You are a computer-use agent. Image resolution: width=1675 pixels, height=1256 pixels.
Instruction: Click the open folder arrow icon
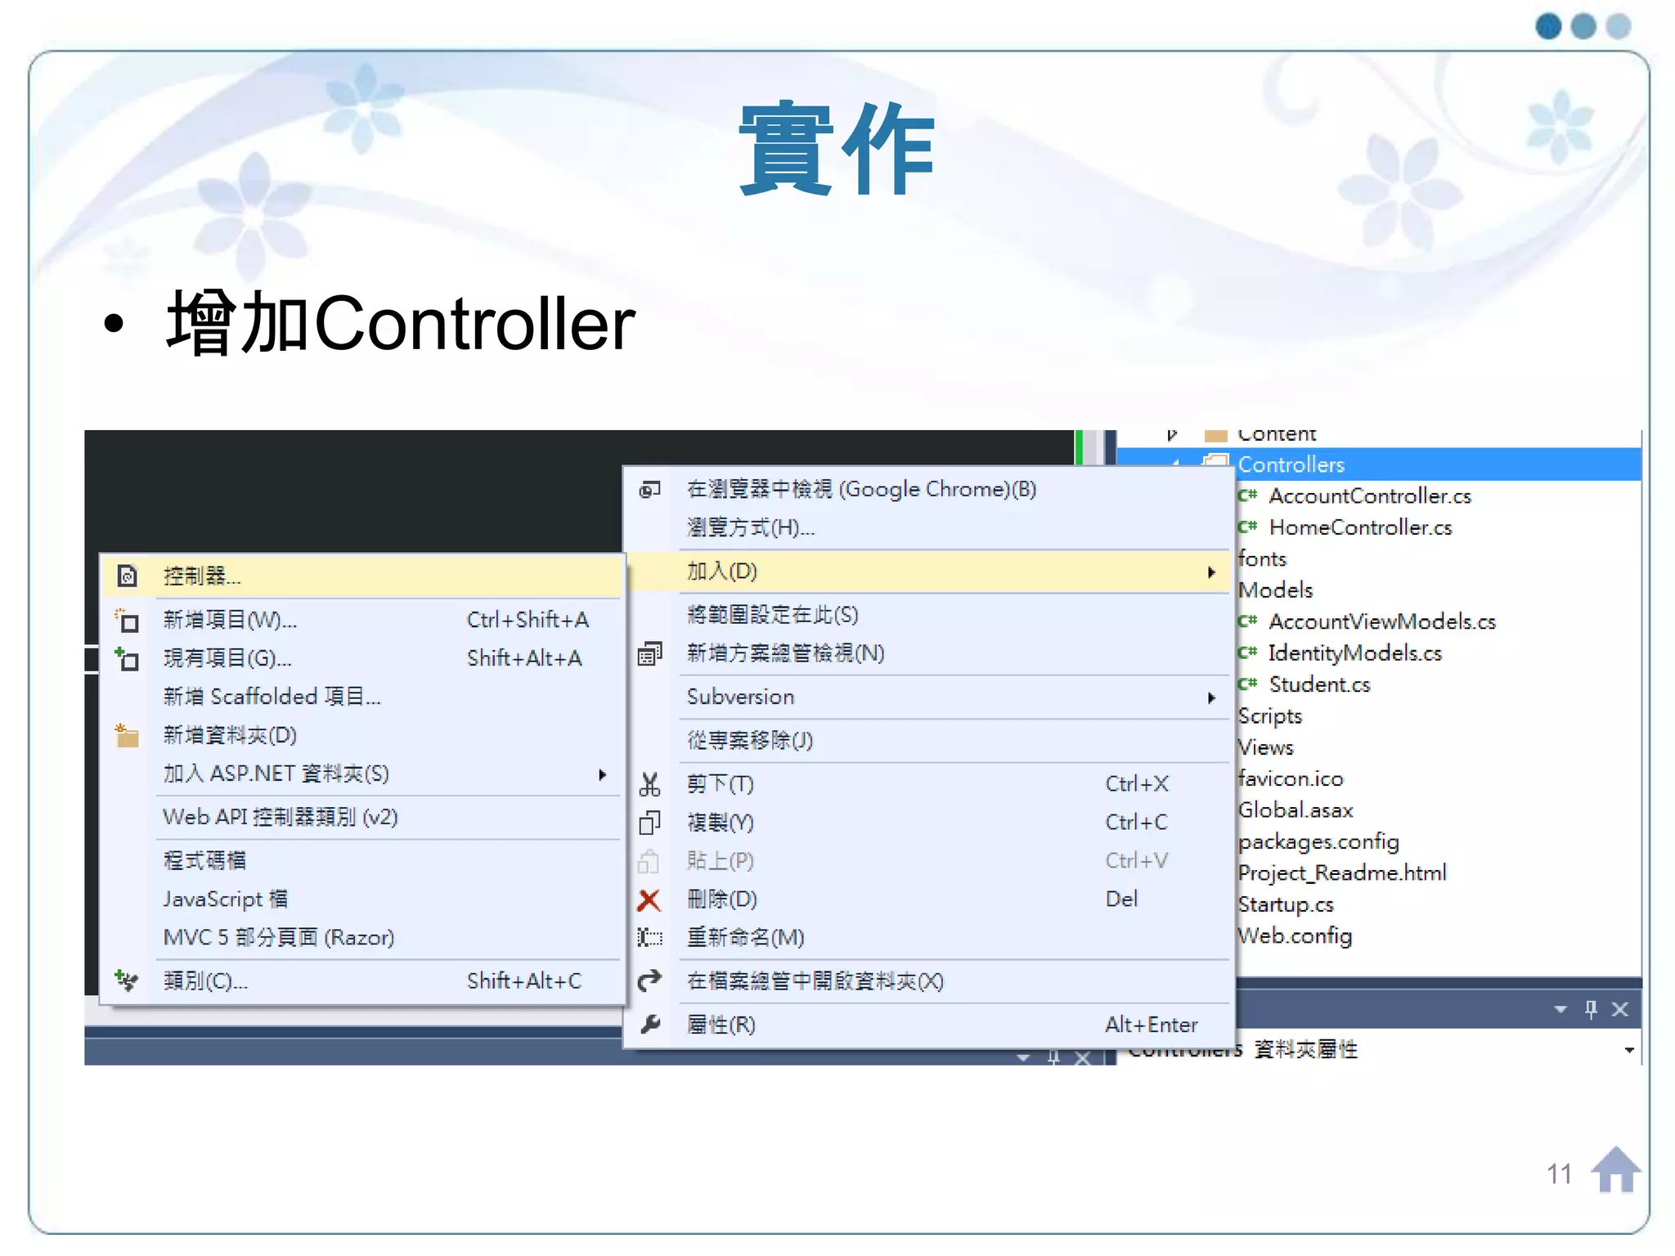coord(649,980)
